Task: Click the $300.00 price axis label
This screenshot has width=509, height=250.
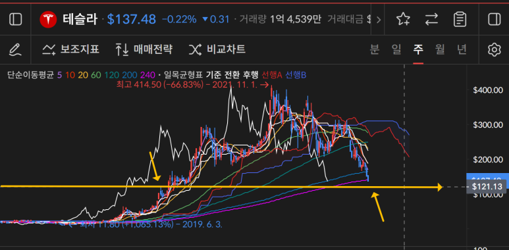Action: (487, 124)
